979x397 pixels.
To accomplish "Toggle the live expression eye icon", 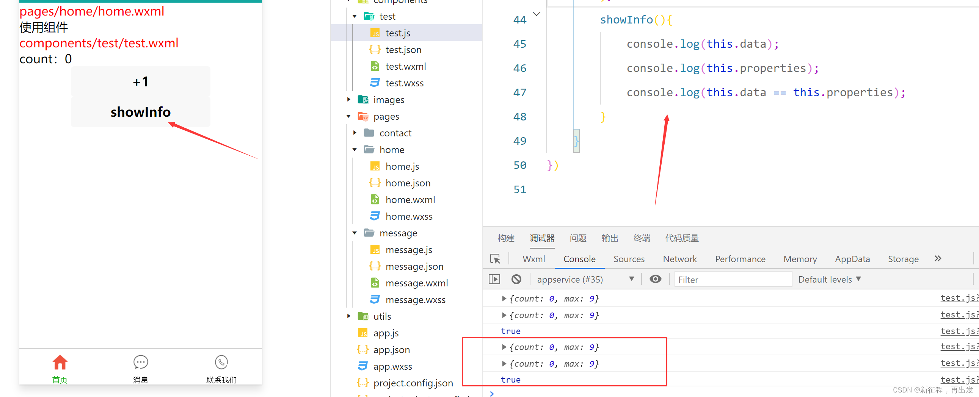I will pyautogui.click(x=655, y=279).
